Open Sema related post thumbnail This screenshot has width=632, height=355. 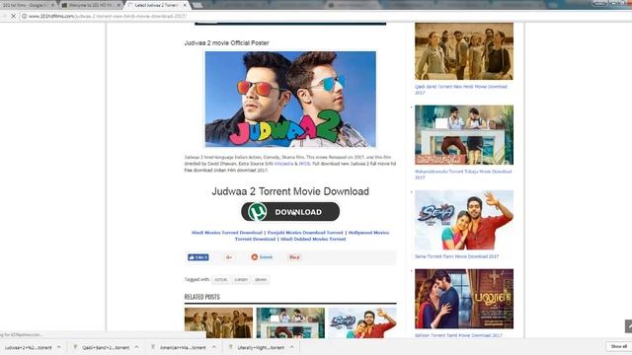coord(362,322)
